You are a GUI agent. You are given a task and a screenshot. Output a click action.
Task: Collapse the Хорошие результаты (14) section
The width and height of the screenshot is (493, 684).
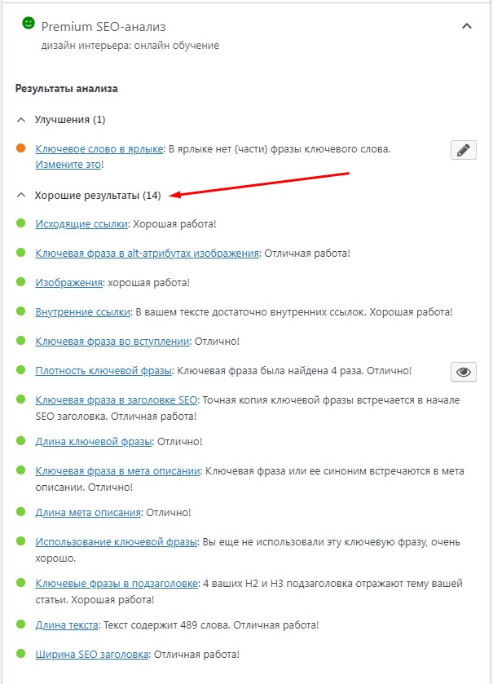[x=21, y=196]
